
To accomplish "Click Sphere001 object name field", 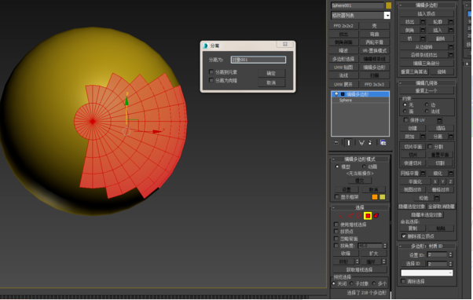I will [x=357, y=5].
